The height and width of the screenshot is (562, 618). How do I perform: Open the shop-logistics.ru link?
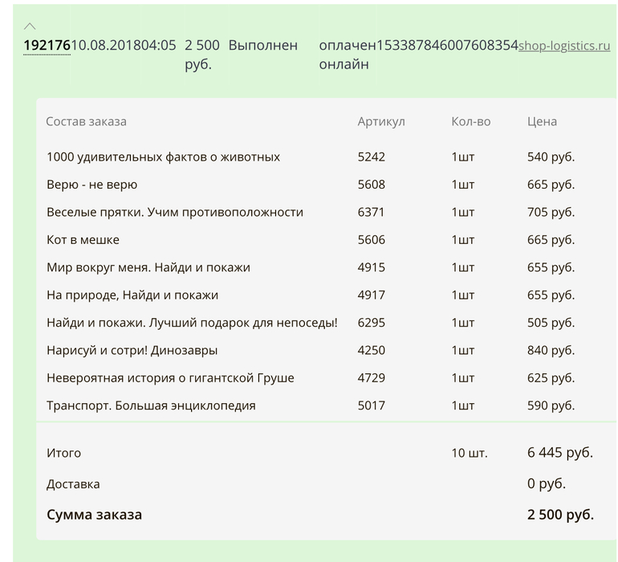(564, 46)
